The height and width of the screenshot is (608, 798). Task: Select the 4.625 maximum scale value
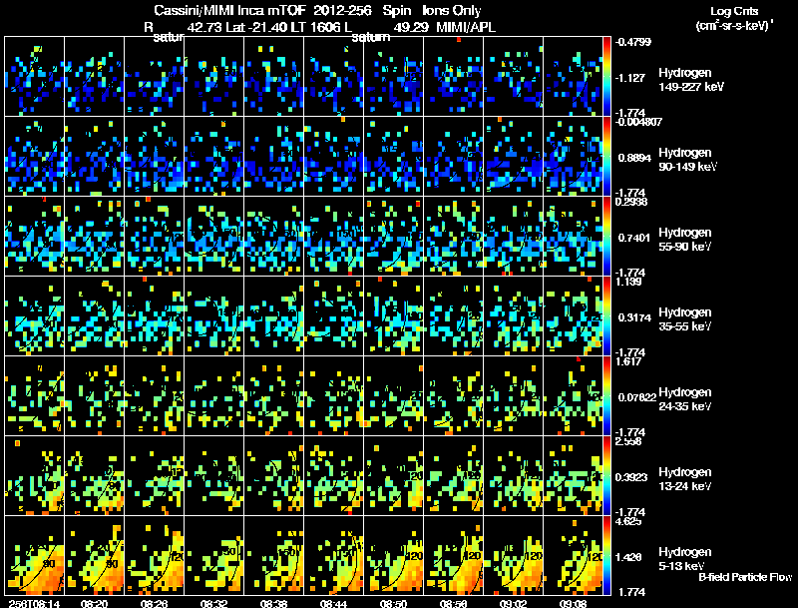pyautogui.click(x=627, y=521)
